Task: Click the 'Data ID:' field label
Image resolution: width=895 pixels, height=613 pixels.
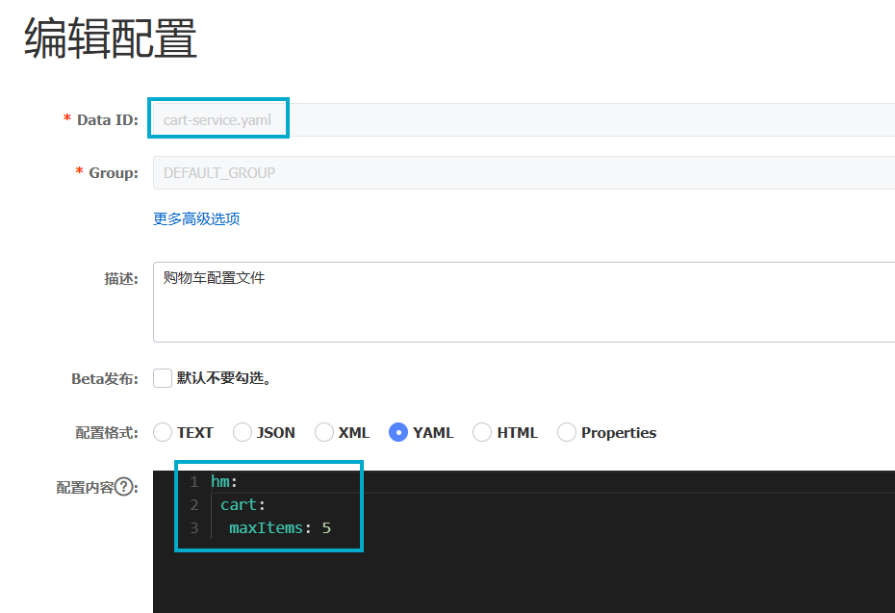Action: tap(108, 120)
